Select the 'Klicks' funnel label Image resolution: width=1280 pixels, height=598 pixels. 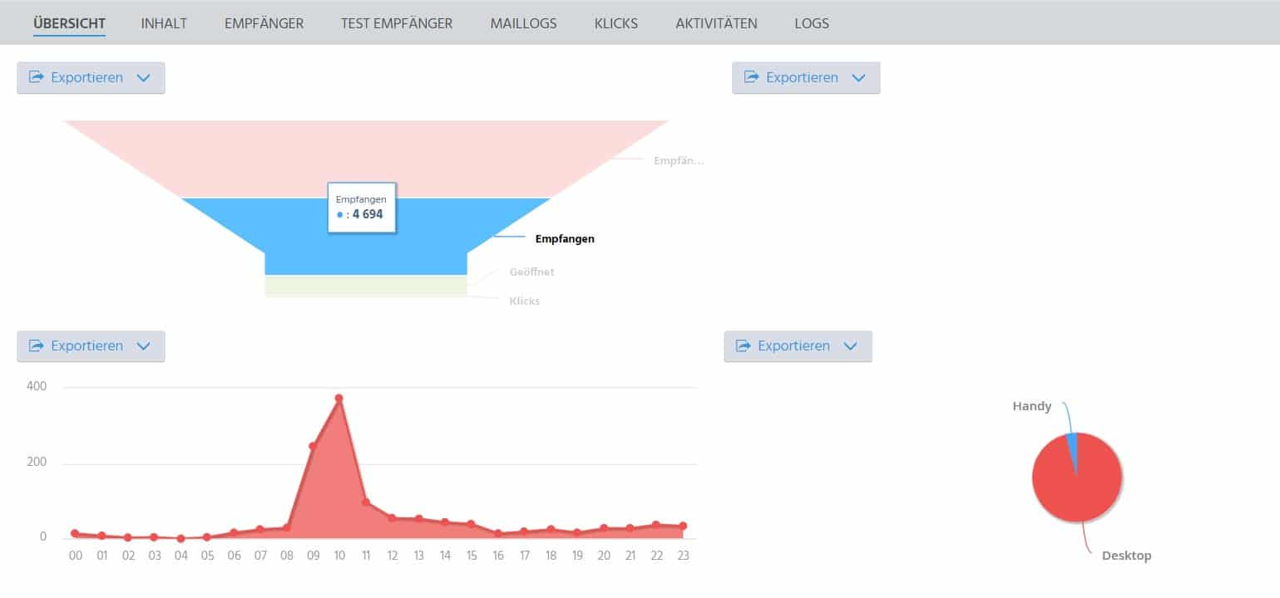(524, 301)
